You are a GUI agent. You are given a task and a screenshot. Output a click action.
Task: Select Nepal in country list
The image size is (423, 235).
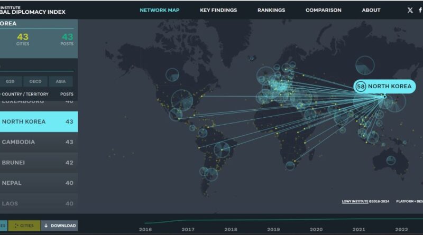(x=39, y=183)
